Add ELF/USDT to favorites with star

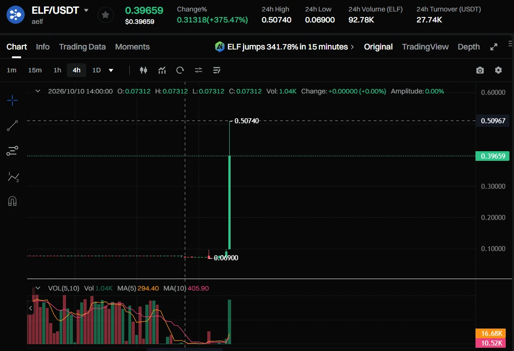coord(105,15)
